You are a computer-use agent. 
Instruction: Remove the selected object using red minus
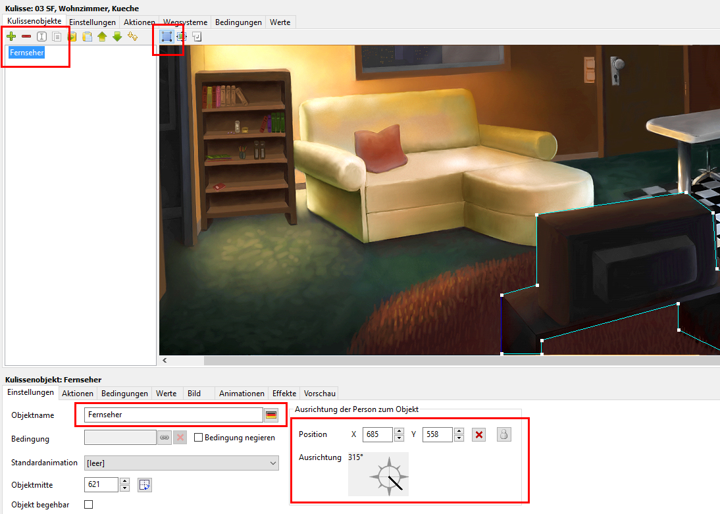26,36
